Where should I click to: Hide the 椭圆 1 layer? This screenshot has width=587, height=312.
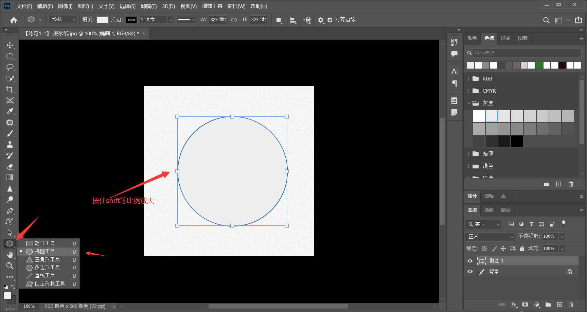[470, 261]
